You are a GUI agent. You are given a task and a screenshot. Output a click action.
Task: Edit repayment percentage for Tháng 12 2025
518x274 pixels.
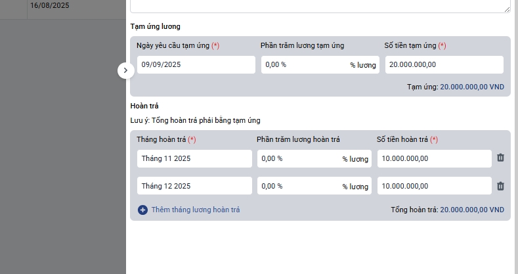click(299, 186)
